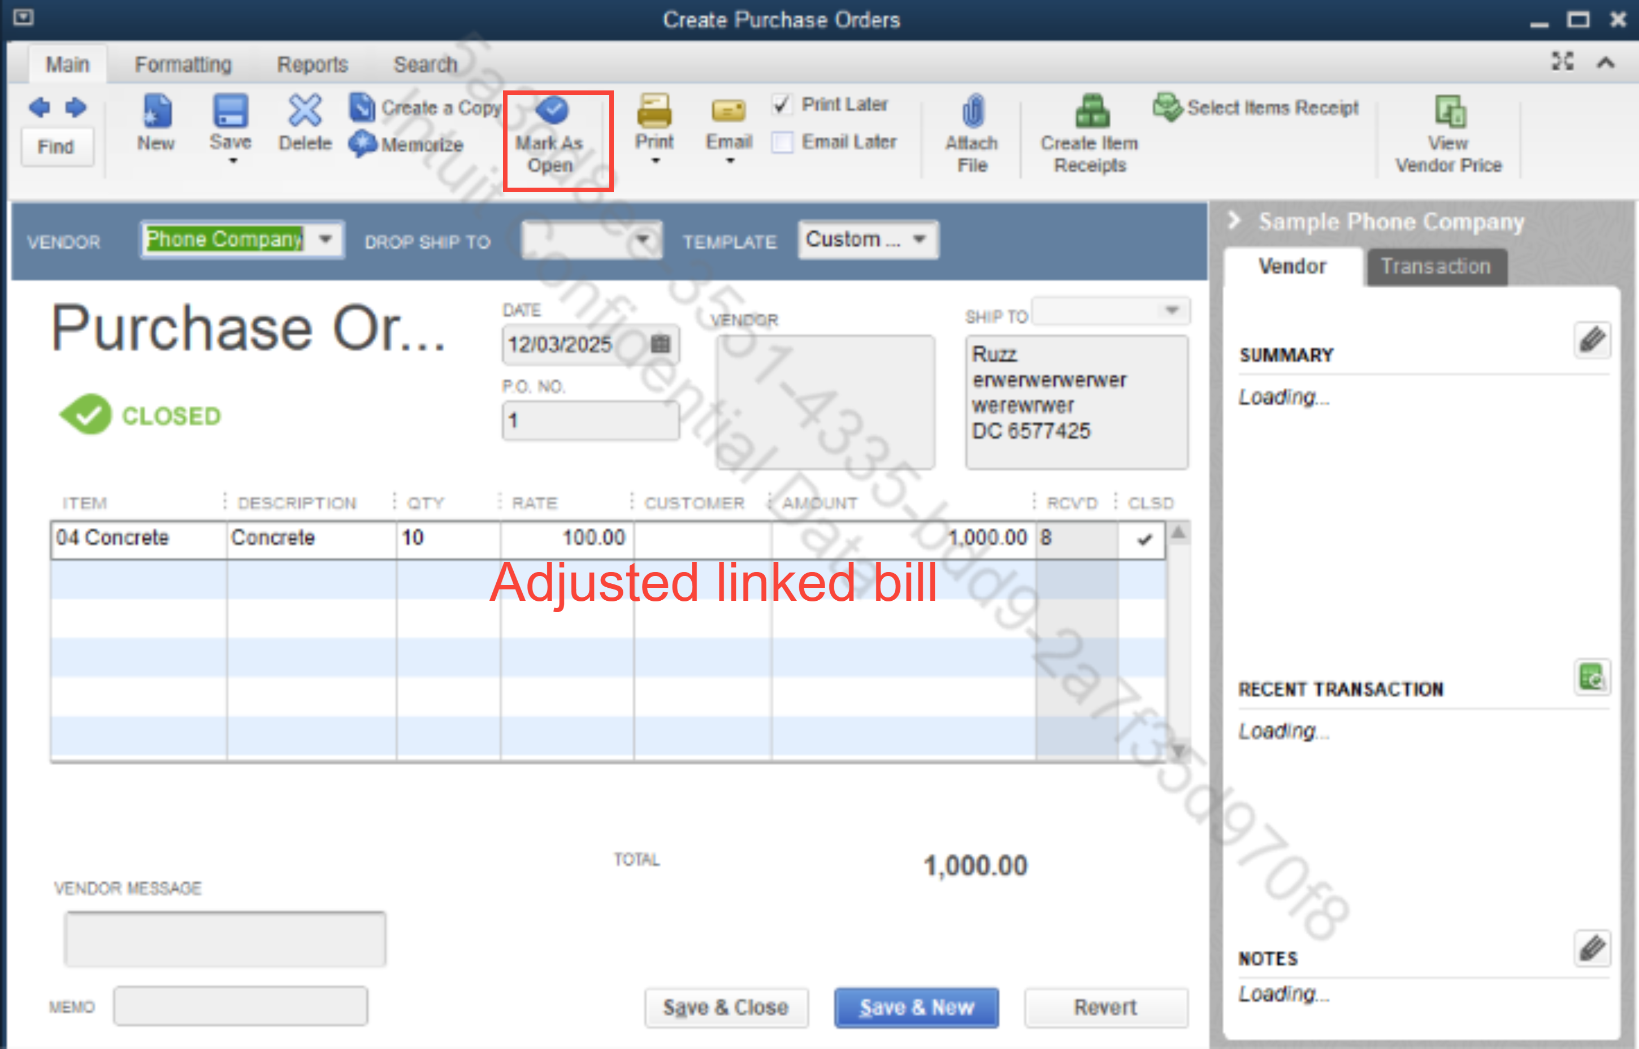Open the date calendar picker icon
This screenshot has height=1049, width=1639.
point(660,344)
